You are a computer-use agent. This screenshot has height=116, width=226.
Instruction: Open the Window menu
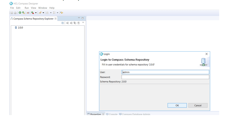(43, 8)
